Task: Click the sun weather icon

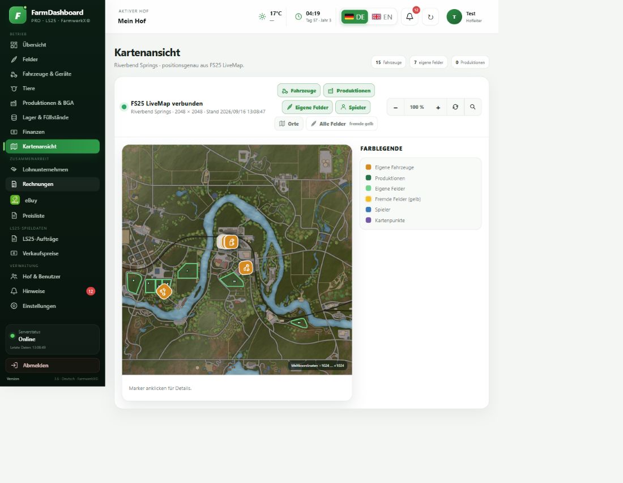Action: 262,16
